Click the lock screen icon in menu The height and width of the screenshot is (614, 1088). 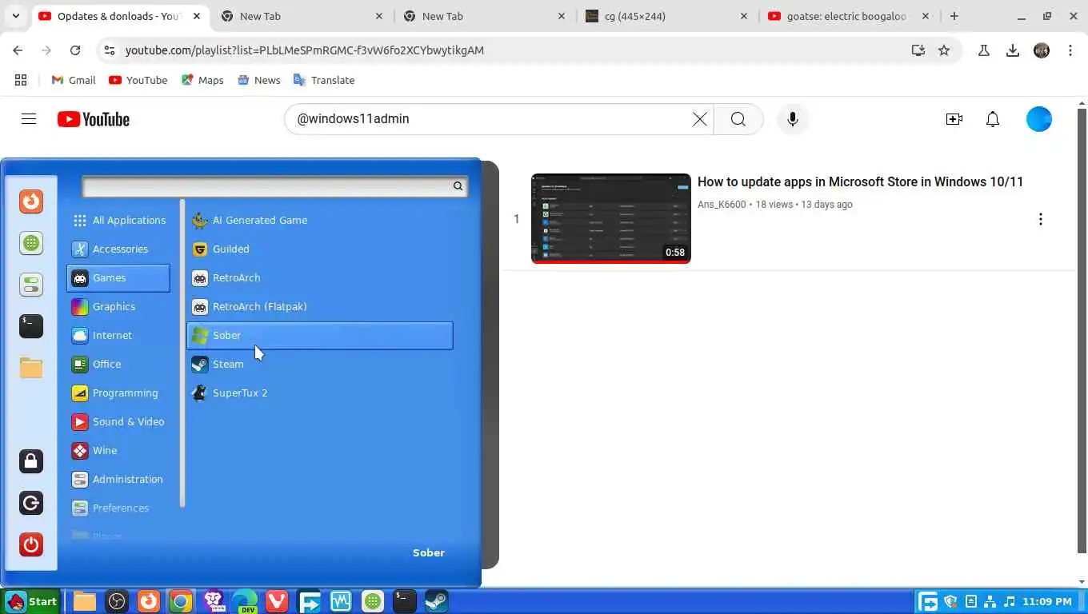click(31, 461)
